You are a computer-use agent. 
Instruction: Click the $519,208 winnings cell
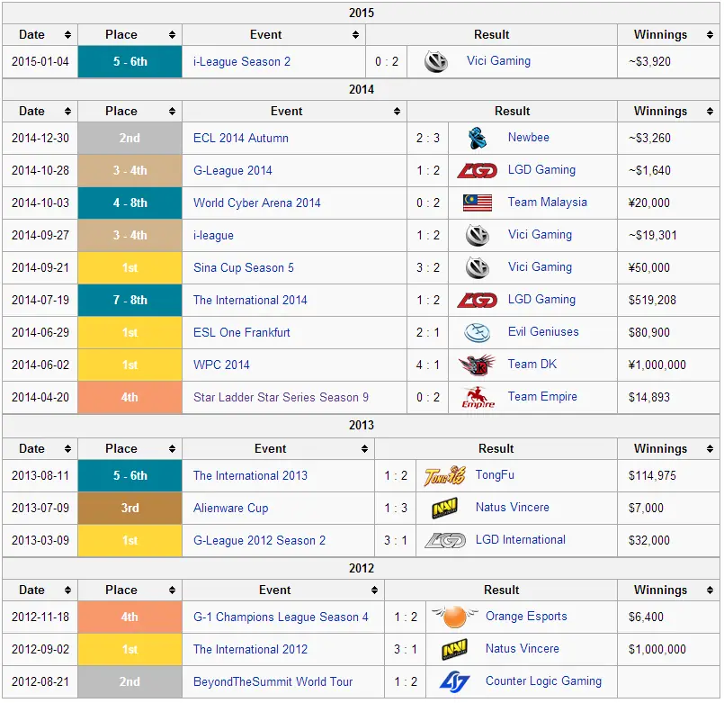(668, 300)
